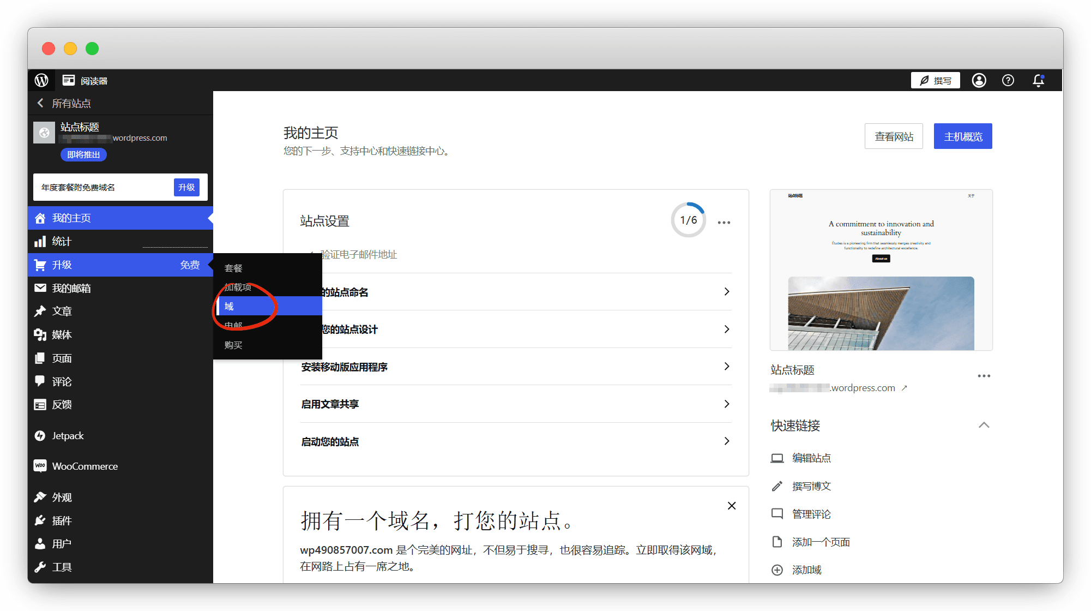The width and height of the screenshot is (1091, 611).
Task: Open the 统计 stats sidebar item
Action: coord(62,241)
